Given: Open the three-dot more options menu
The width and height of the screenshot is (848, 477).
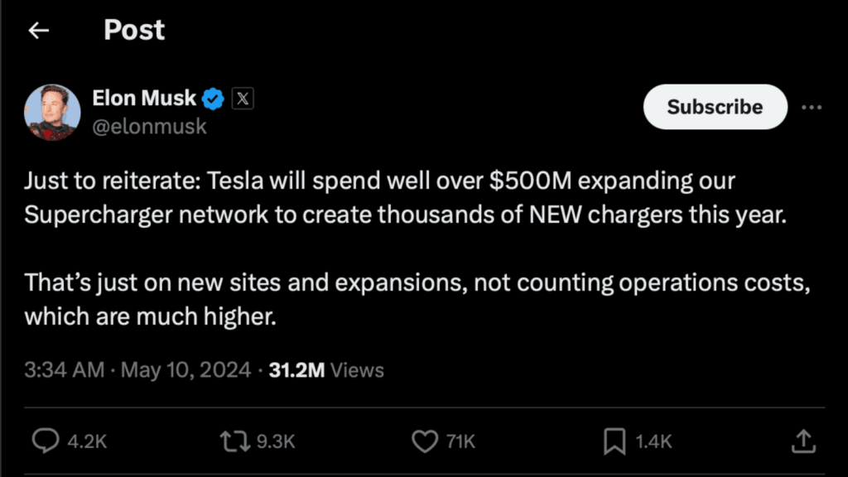Looking at the screenshot, I should (812, 108).
